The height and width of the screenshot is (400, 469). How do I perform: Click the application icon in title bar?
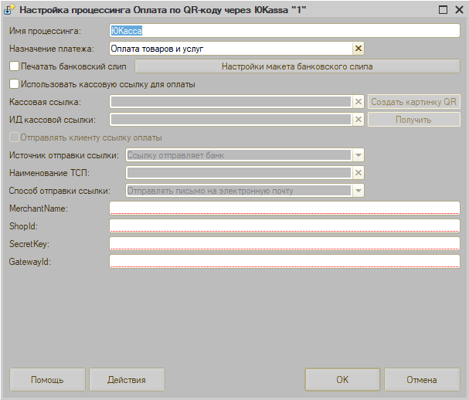coord(9,11)
